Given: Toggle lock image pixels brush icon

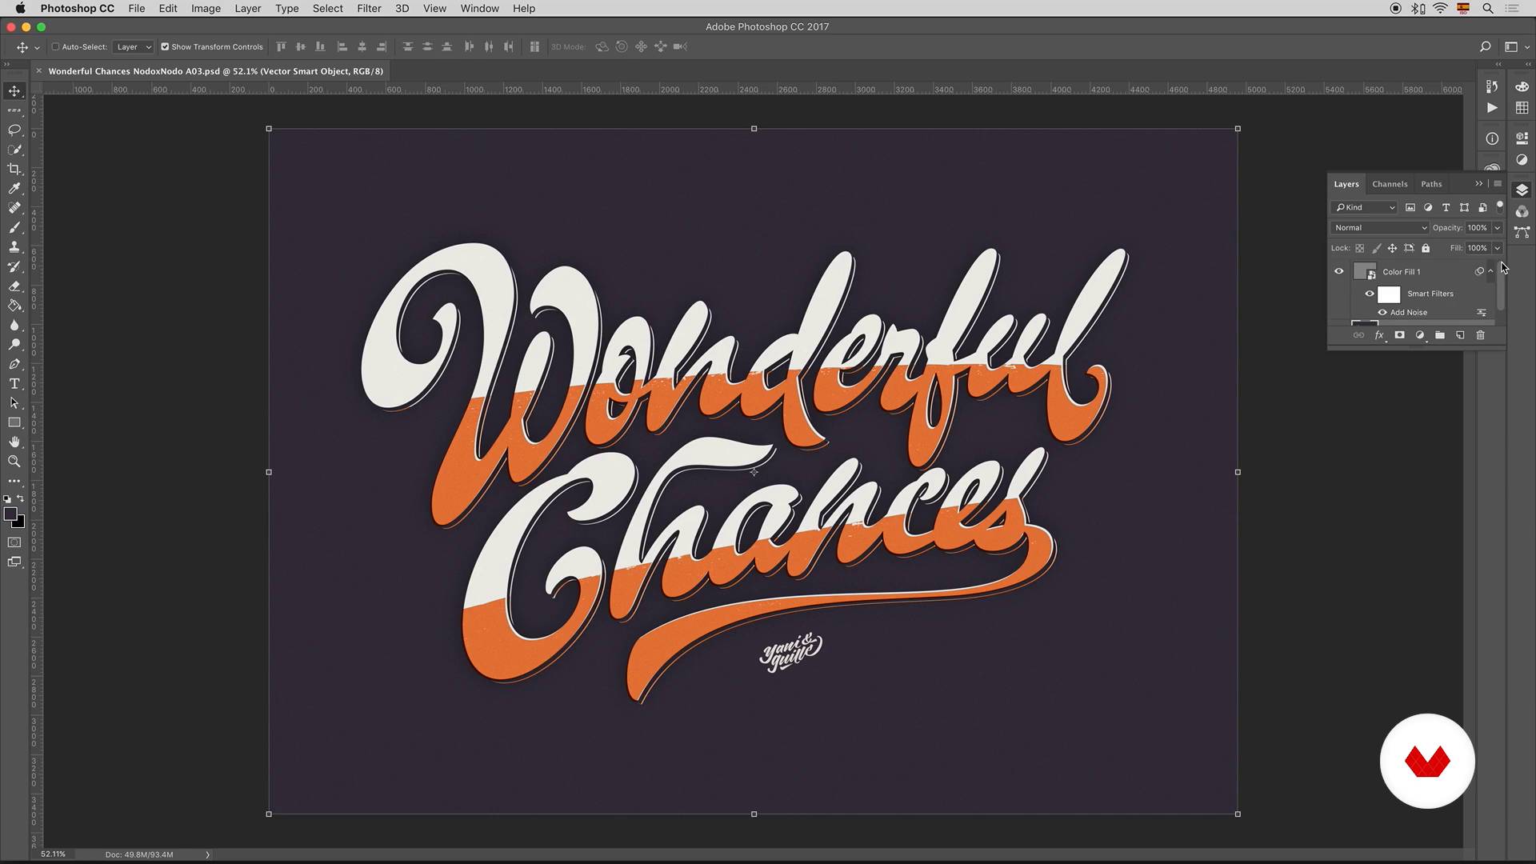Looking at the screenshot, I should 1376,248.
